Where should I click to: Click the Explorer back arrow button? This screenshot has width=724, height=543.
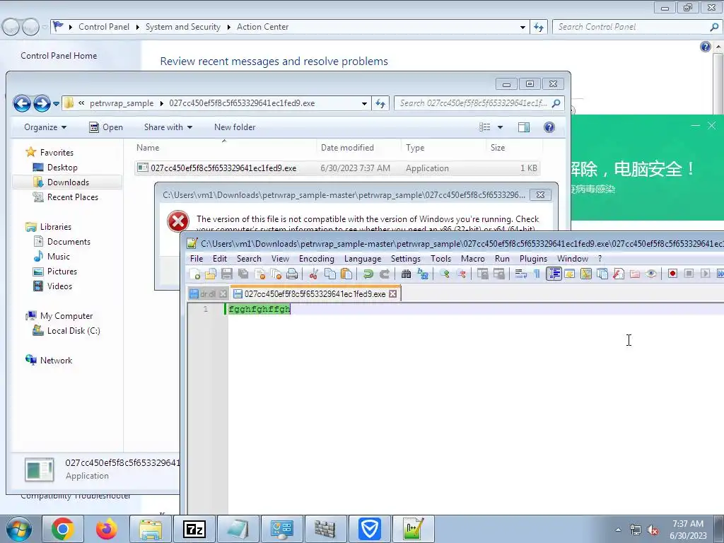click(x=22, y=103)
